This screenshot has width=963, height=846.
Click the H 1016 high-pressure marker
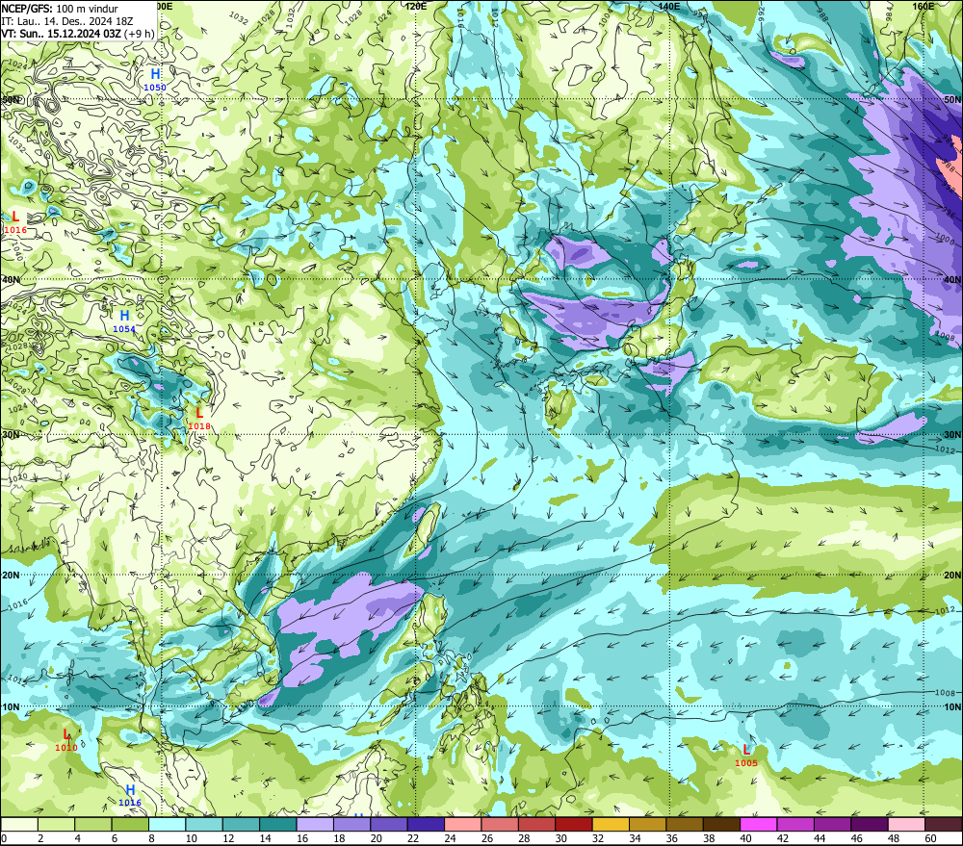pos(130,795)
